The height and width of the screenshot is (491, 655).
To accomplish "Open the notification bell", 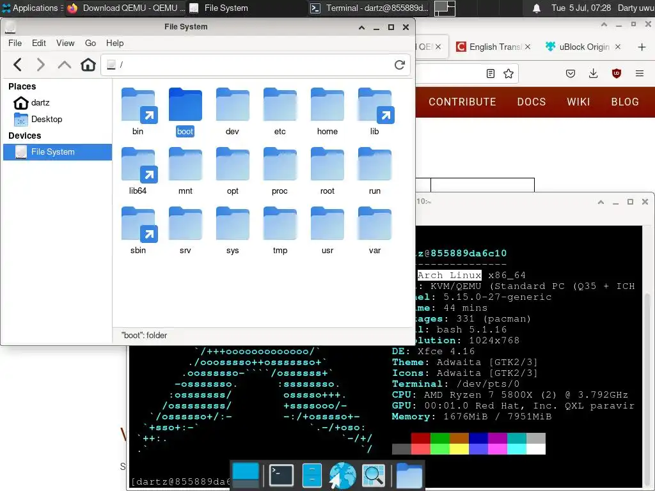I will point(537,8).
